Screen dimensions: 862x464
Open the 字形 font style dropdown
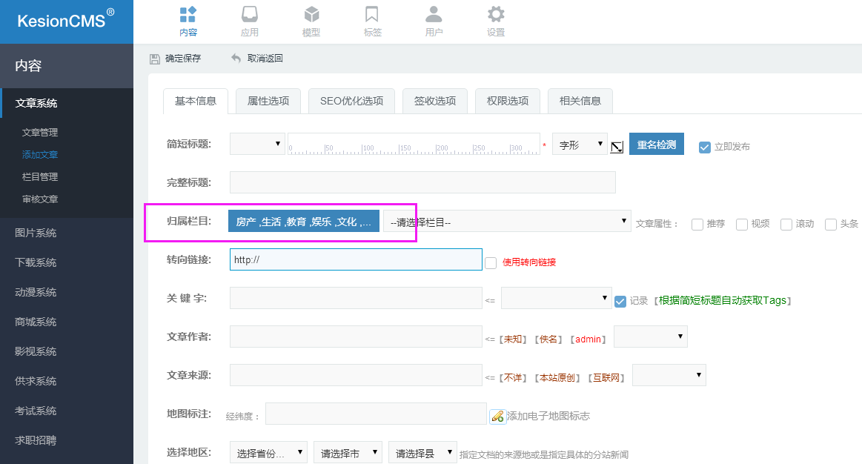coord(580,144)
